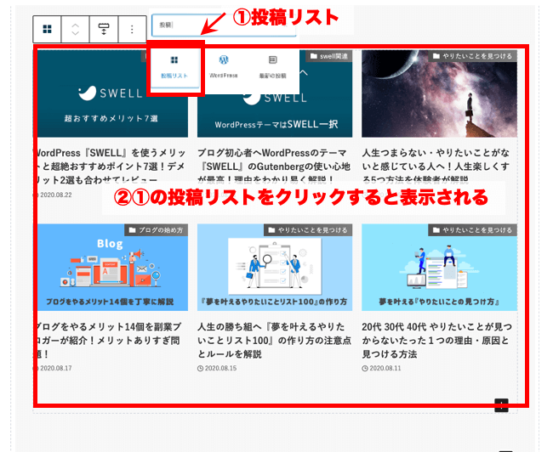The height and width of the screenshot is (452, 553).
Task: Open the Blog ブログをやるメリット14個 thumbnail
Action: [x=111, y=268]
